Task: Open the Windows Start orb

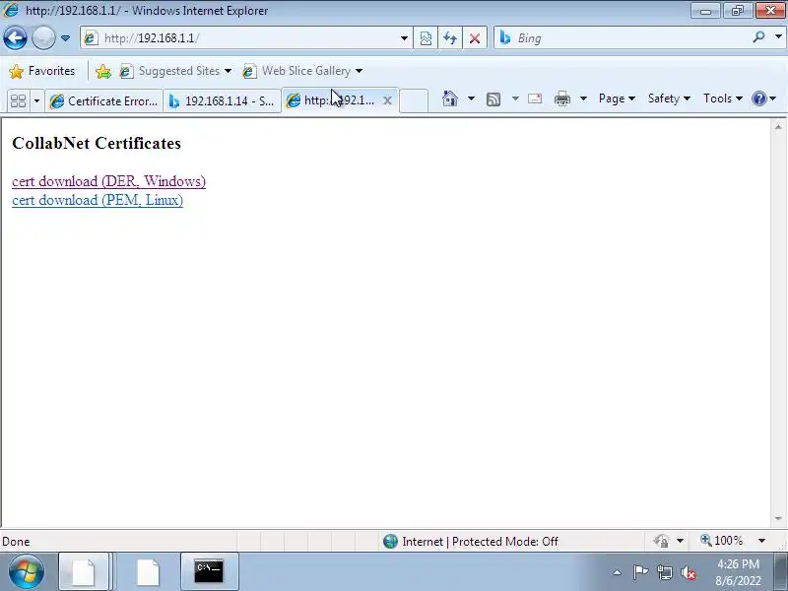Action: pyautogui.click(x=27, y=572)
